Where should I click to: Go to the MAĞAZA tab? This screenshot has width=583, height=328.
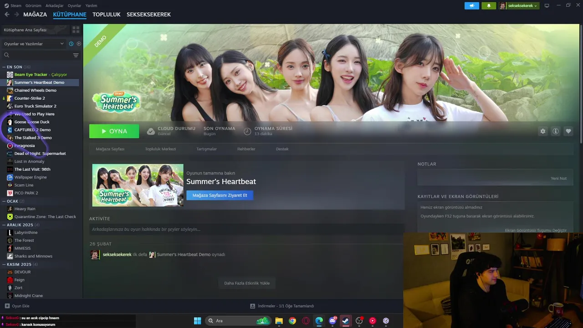[x=35, y=15]
